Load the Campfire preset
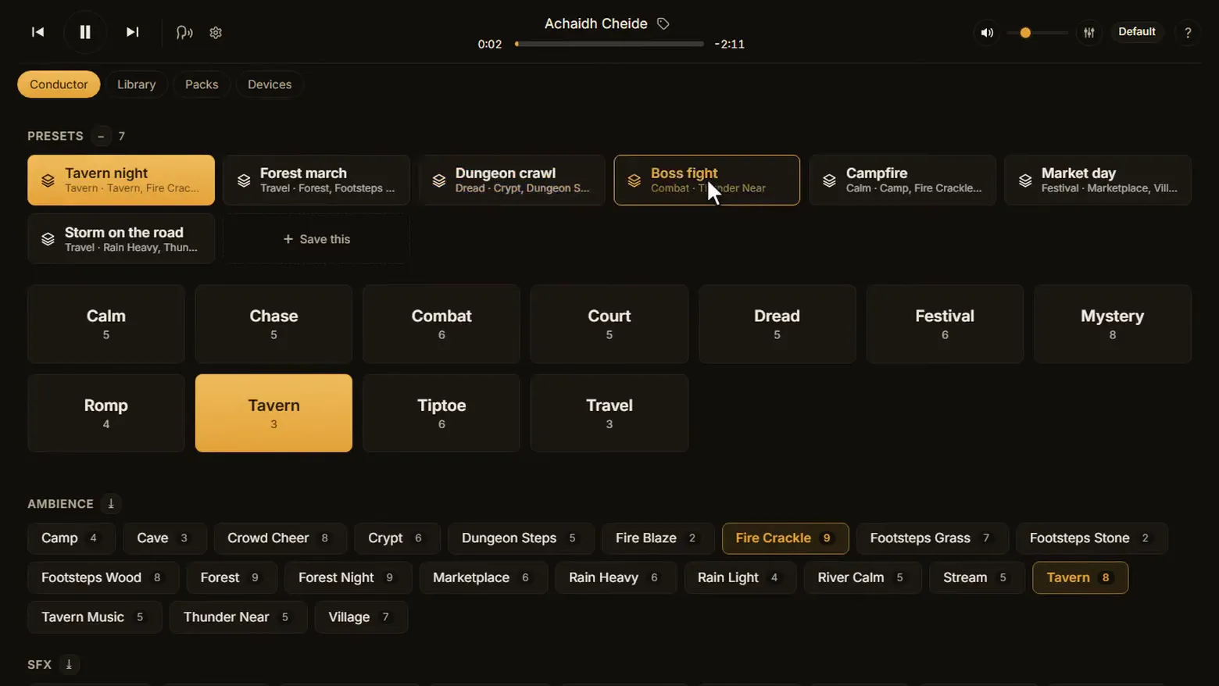 click(x=903, y=180)
